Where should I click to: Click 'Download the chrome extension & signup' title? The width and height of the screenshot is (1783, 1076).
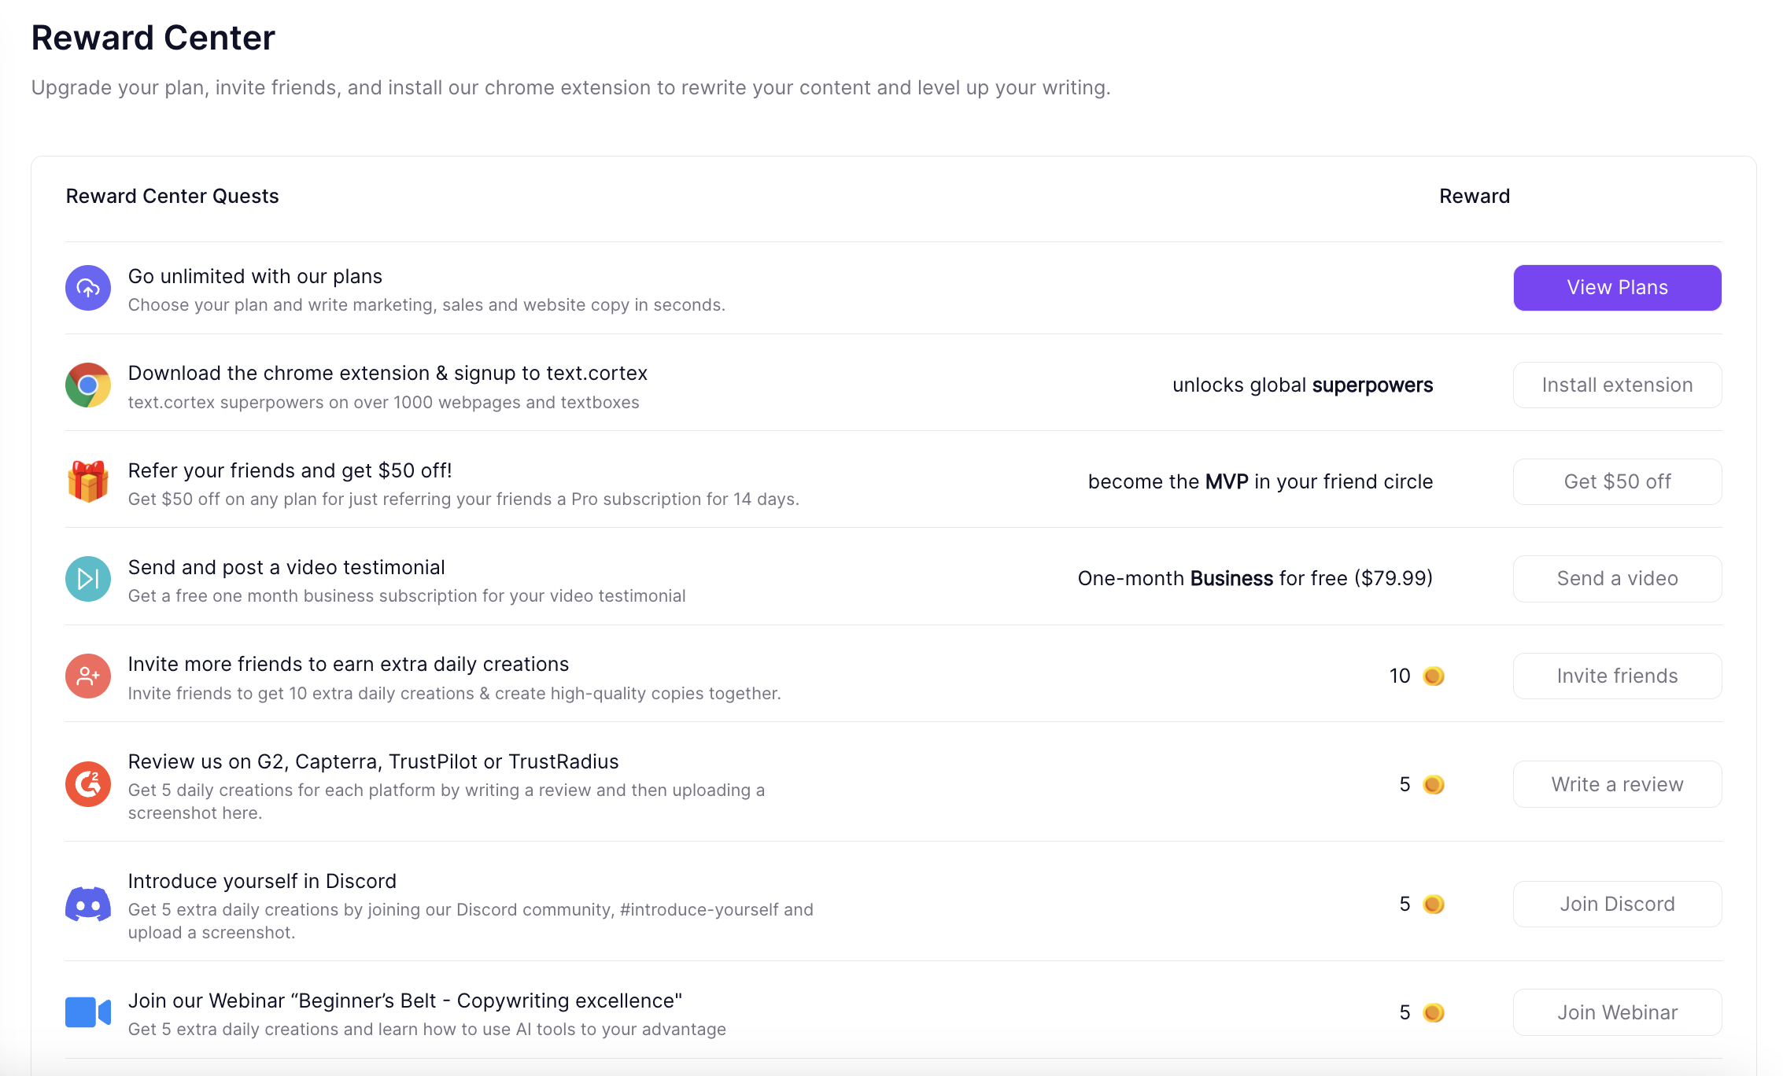(x=388, y=373)
